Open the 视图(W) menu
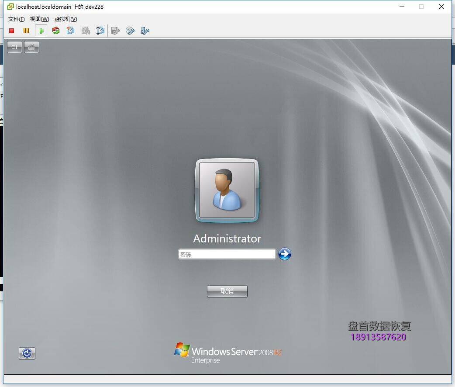 pyautogui.click(x=39, y=19)
